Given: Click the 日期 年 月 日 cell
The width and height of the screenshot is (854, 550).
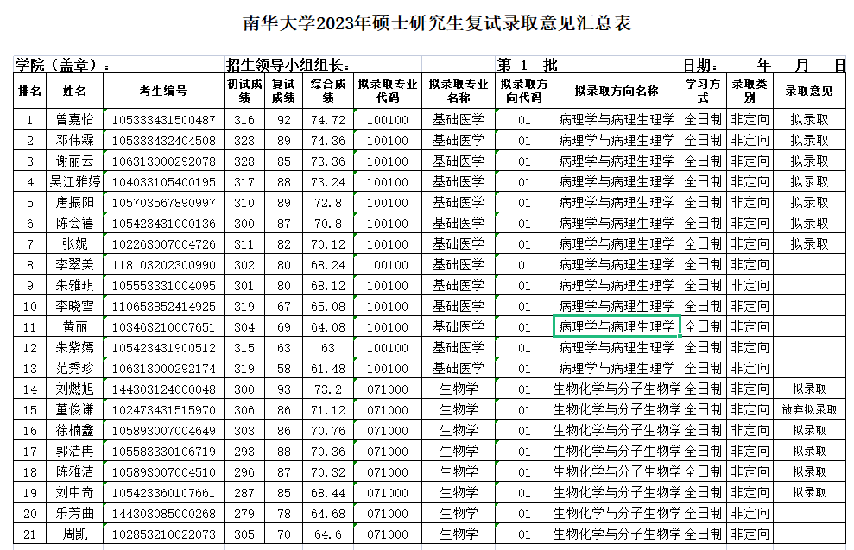Looking at the screenshot, I should [763, 65].
